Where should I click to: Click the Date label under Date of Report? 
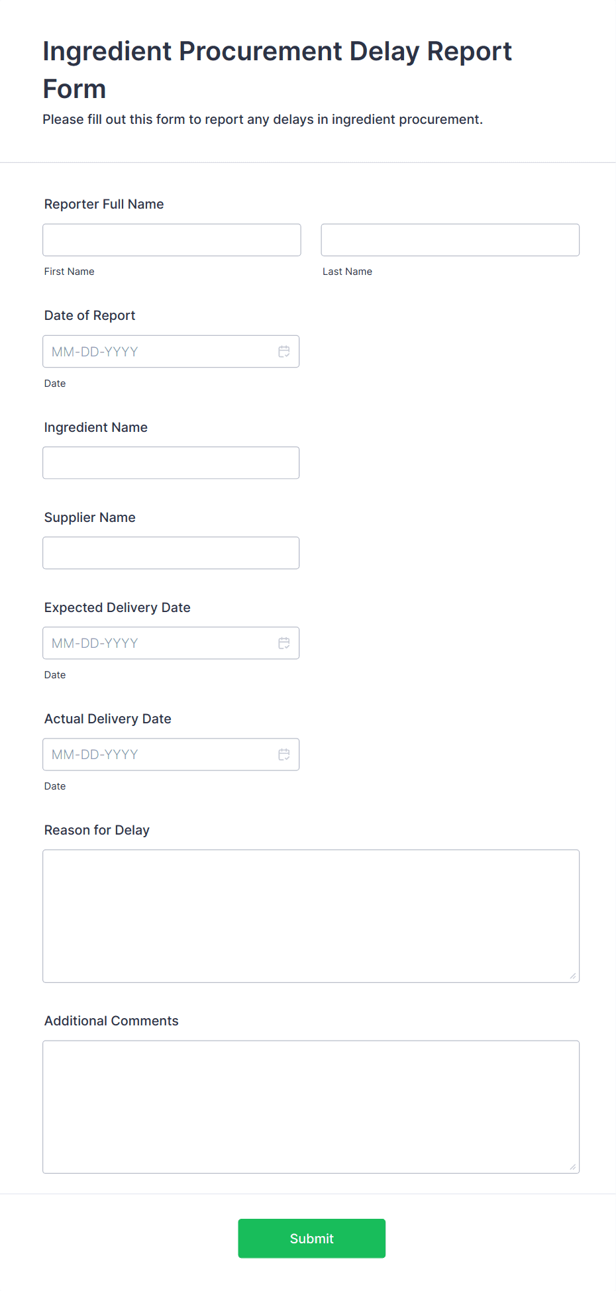click(x=55, y=383)
